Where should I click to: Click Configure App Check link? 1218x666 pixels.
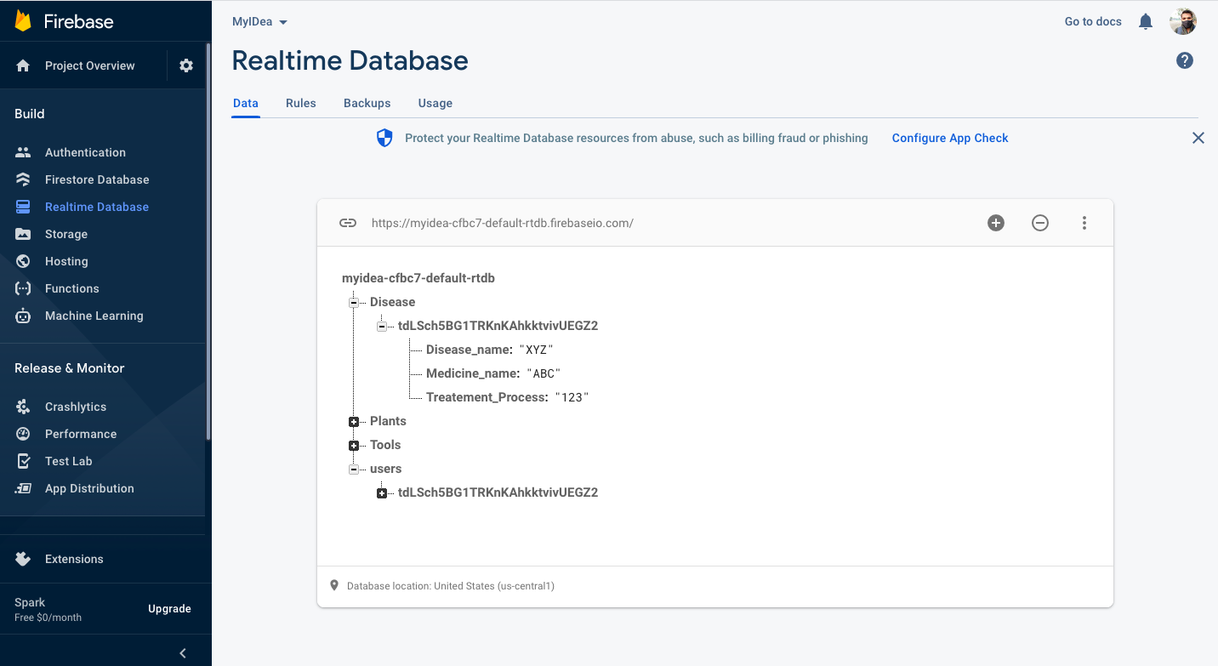click(950, 138)
